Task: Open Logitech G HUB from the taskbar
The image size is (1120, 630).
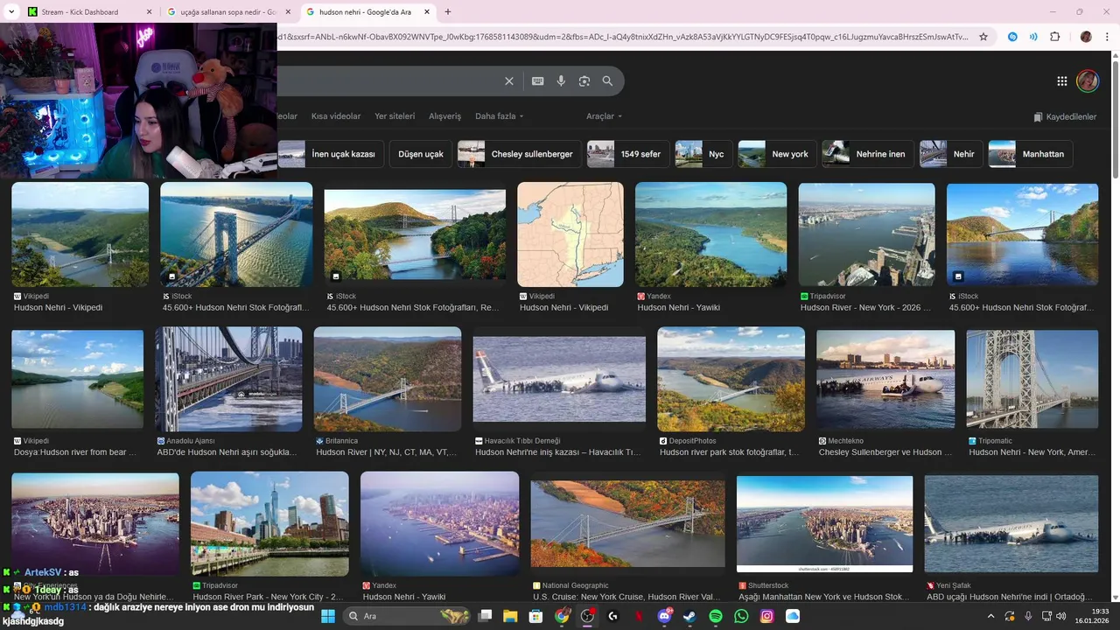Action: (x=612, y=616)
